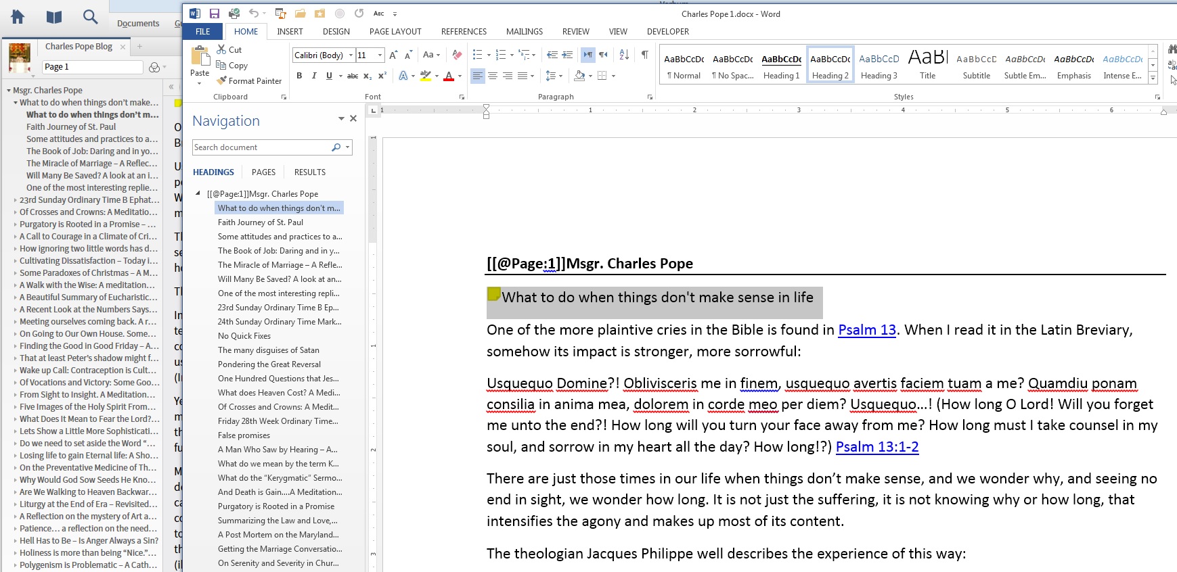Open the FILE tab
The image size is (1177, 572).
[x=203, y=31]
